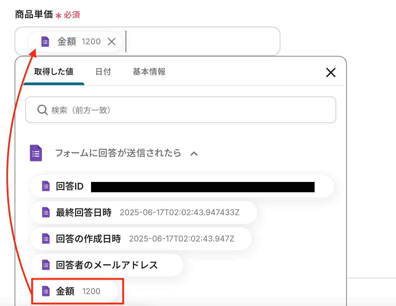Click the form icon on 回答ID chip

tap(46, 187)
